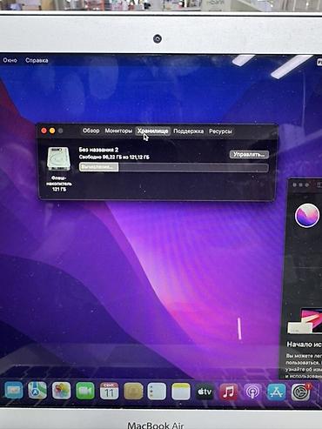
Task: Click the flash storage drive icon
Action: (59, 158)
